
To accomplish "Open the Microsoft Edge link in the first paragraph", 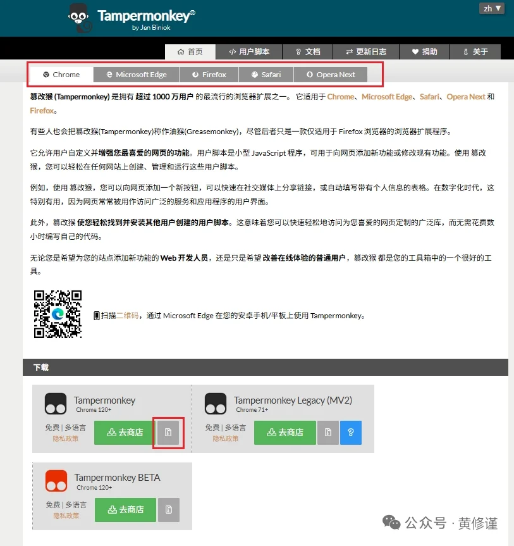I will (387, 97).
